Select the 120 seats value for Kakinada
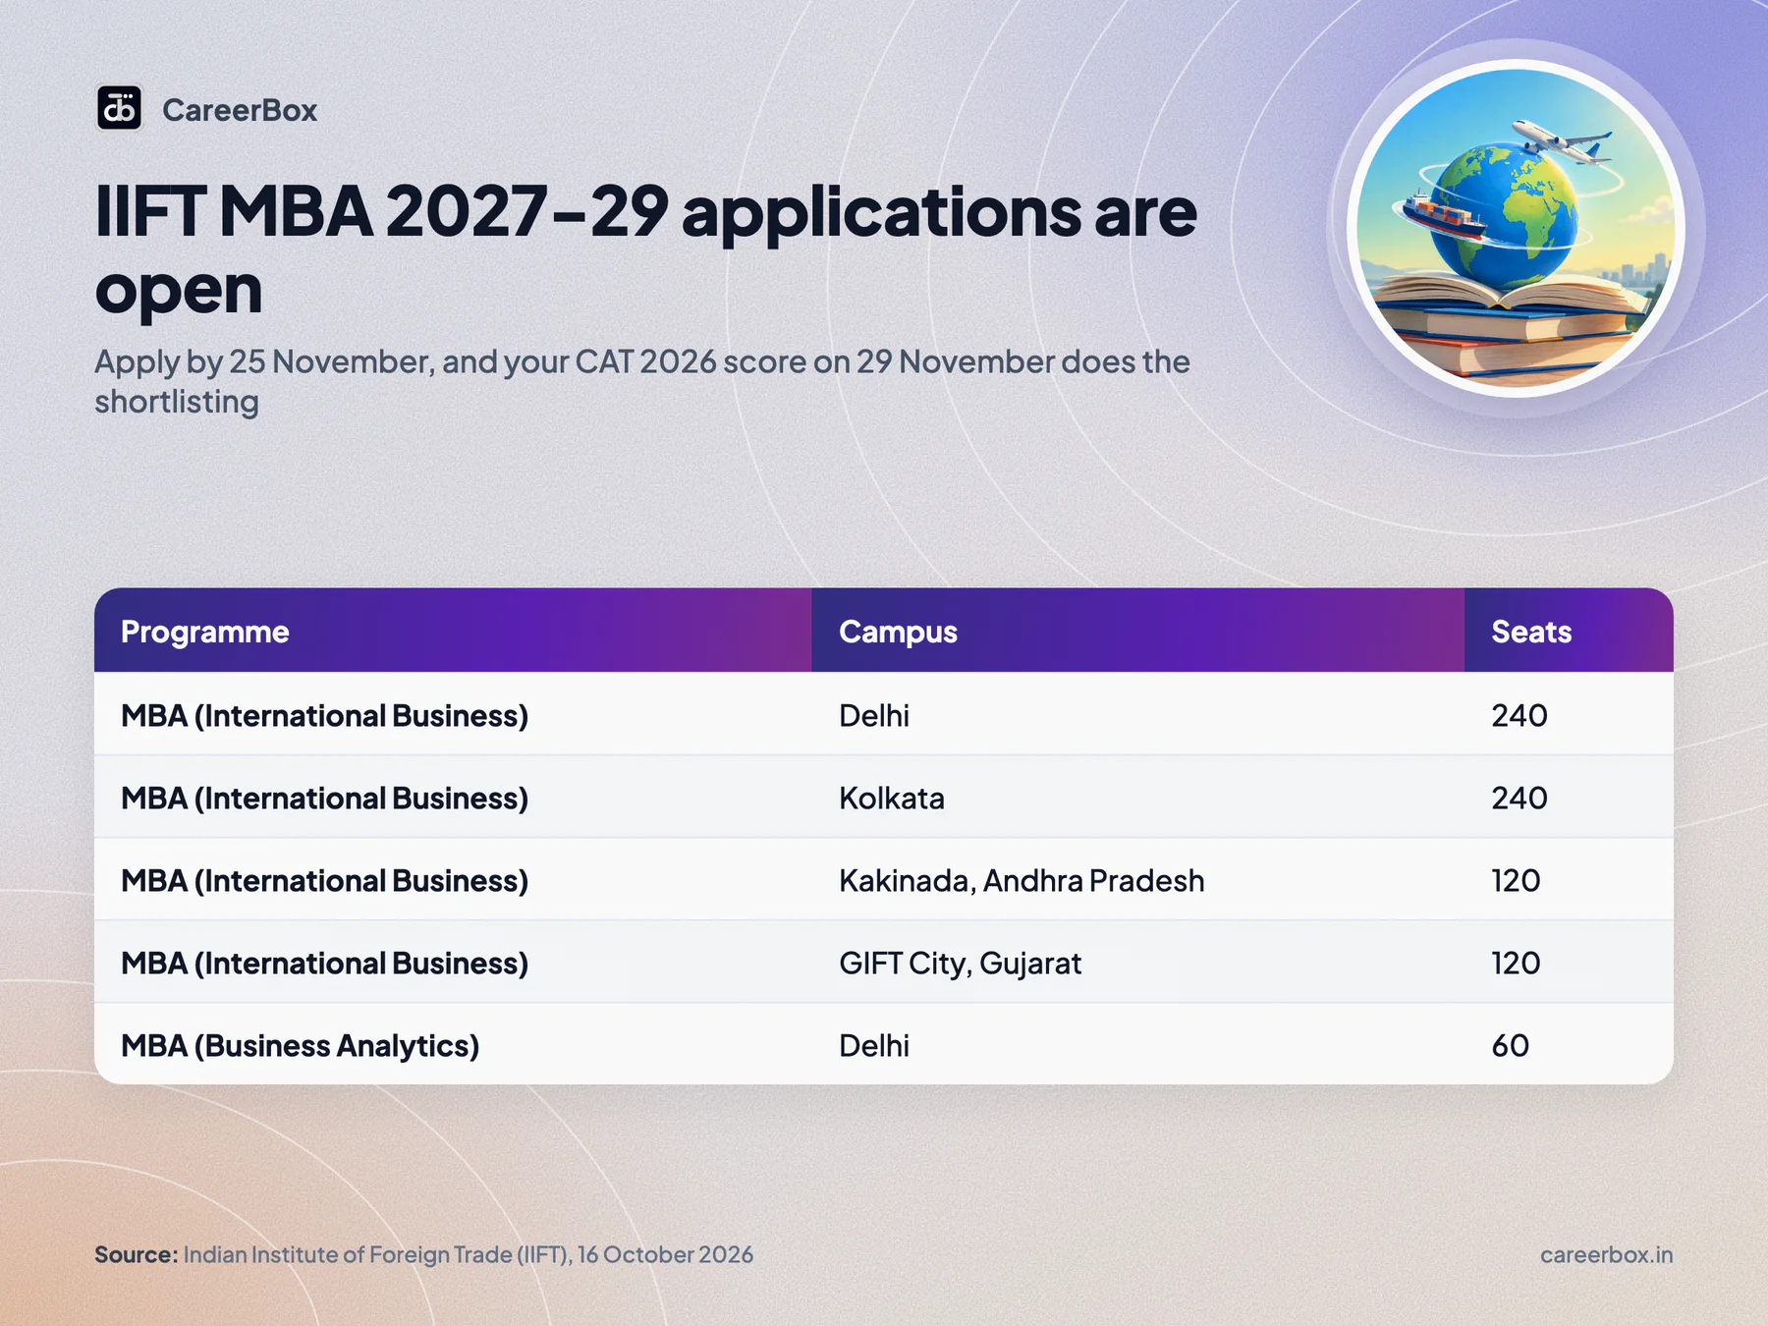1768x1326 pixels. 1516,880
